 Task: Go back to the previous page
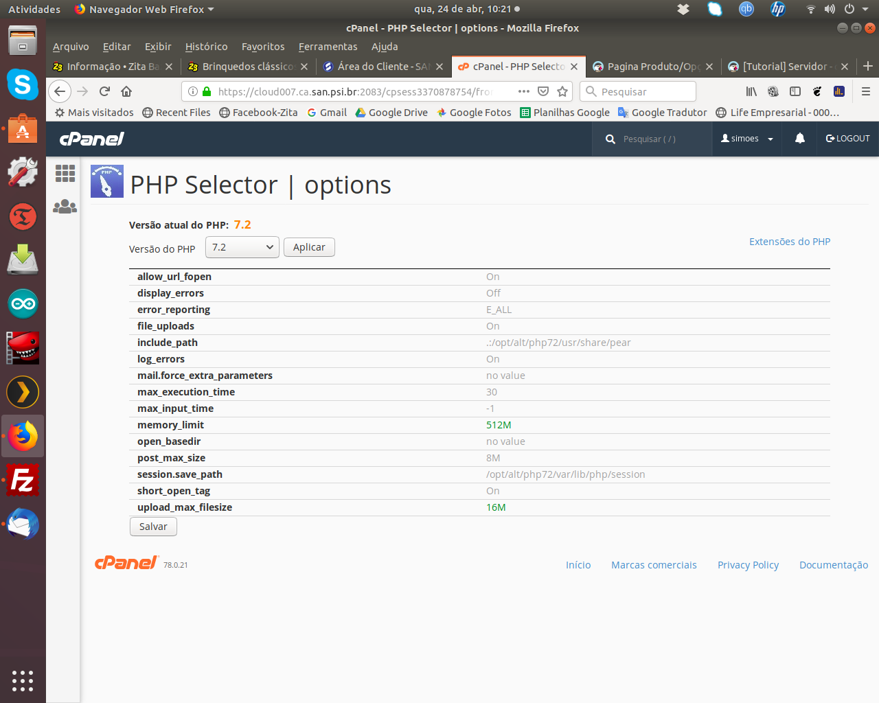[60, 91]
